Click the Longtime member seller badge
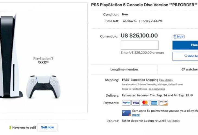The width and height of the screenshot is (198, 135). 124,69
